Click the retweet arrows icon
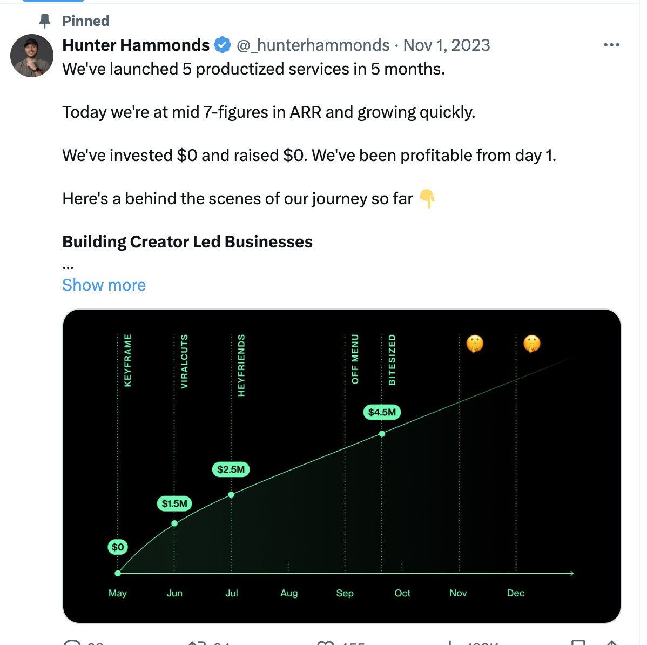The image size is (647, 645). pyautogui.click(x=197, y=642)
